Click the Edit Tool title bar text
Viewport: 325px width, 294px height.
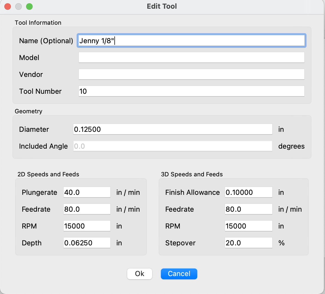pos(162,6)
